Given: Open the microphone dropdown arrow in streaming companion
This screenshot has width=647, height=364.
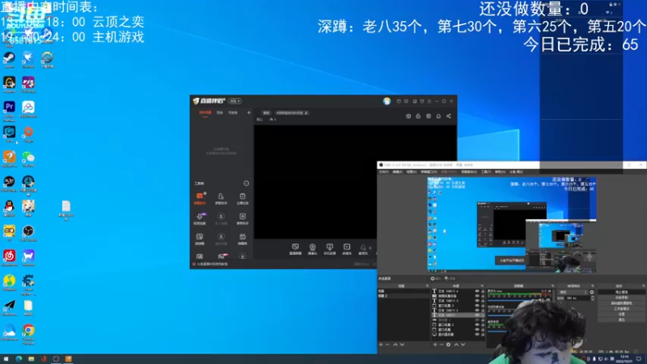Looking at the screenshot, I should point(370,248).
